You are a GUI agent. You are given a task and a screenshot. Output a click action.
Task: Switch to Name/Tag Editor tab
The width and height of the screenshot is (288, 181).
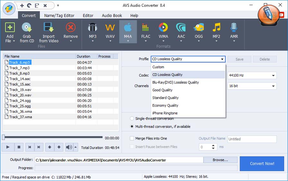(x=59, y=16)
